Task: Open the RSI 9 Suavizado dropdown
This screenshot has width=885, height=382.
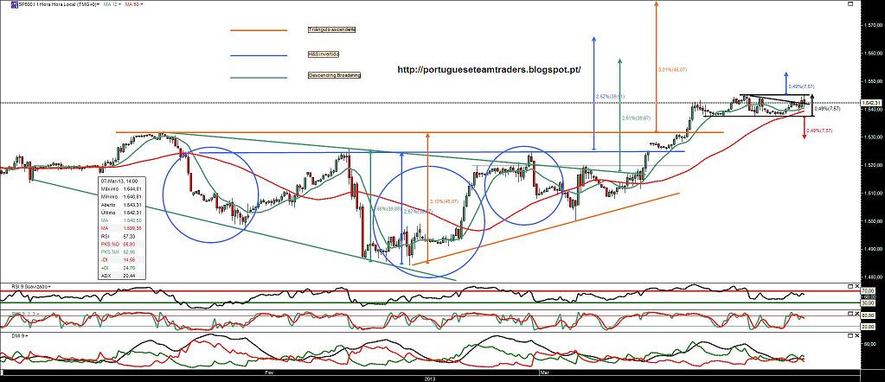Action: point(49,287)
